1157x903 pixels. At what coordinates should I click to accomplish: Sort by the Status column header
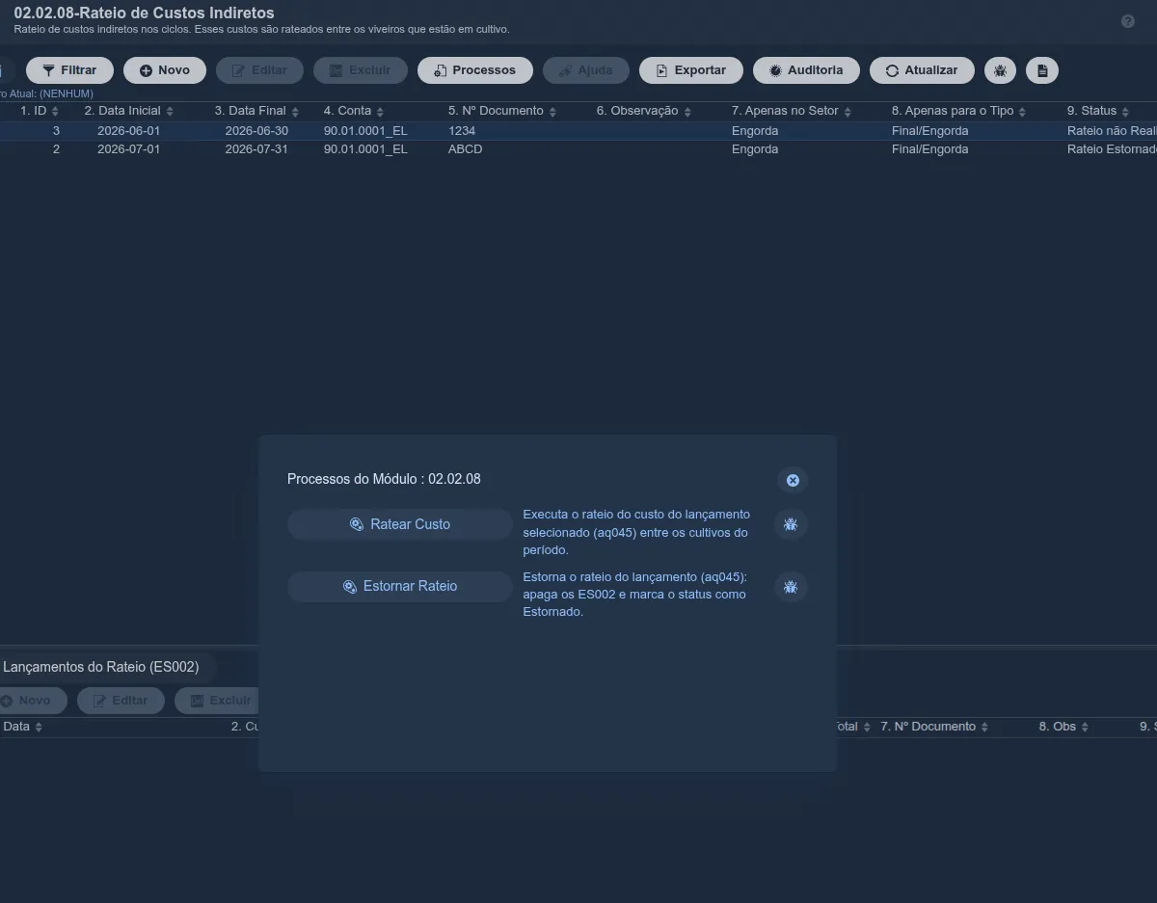tap(1098, 111)
